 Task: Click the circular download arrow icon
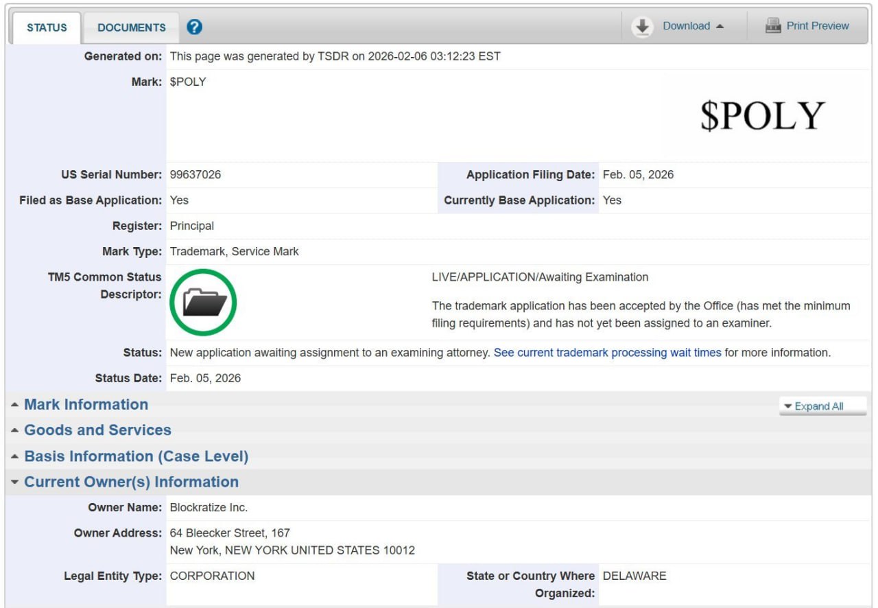click(642, 27)
